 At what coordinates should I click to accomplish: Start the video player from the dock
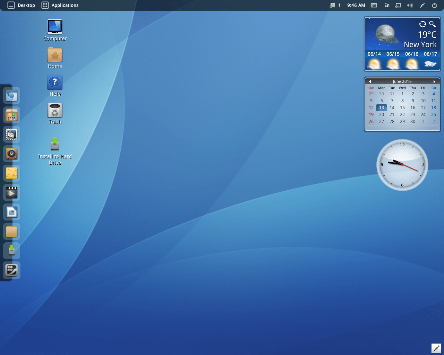(x=11, y=192)
